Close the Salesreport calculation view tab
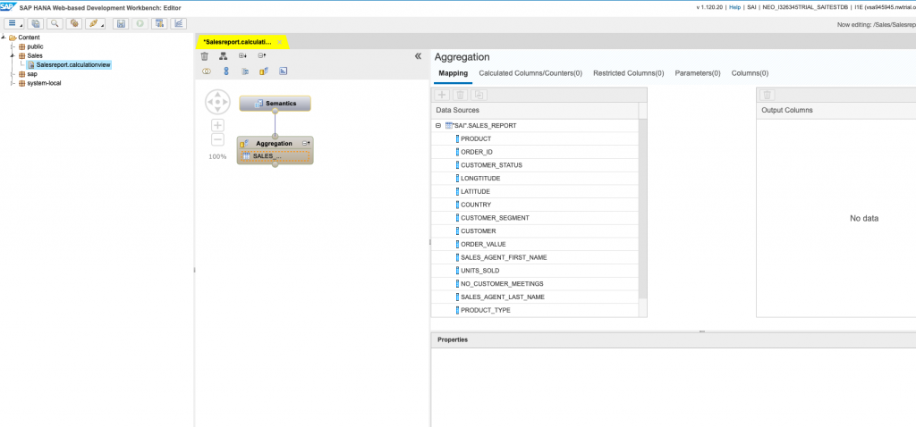The width and height of the screenshot is (916, 427). (280, 42)
